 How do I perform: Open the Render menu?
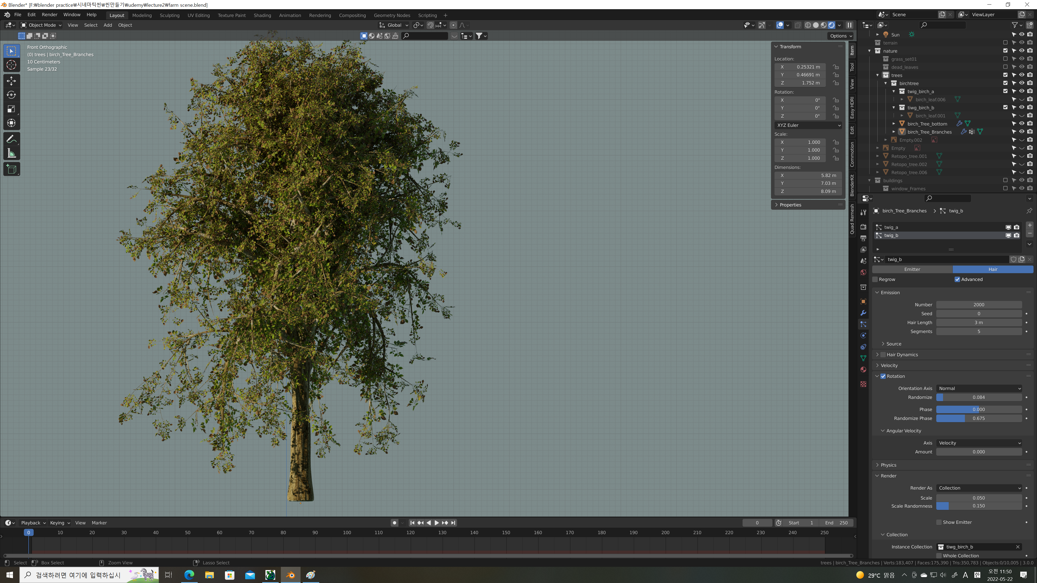point(49,15)
